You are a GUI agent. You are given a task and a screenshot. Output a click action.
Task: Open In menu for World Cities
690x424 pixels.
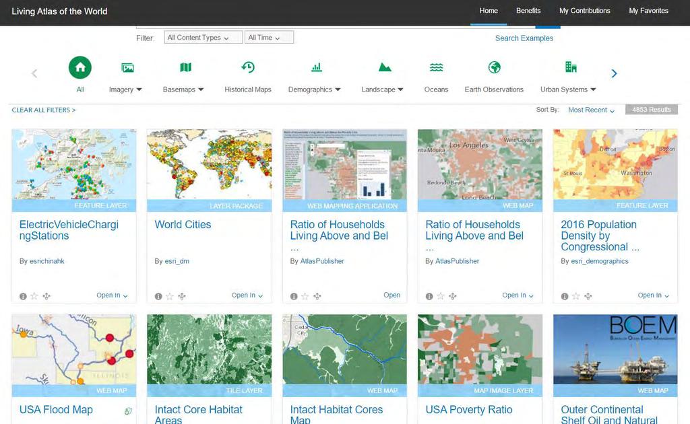247,295
